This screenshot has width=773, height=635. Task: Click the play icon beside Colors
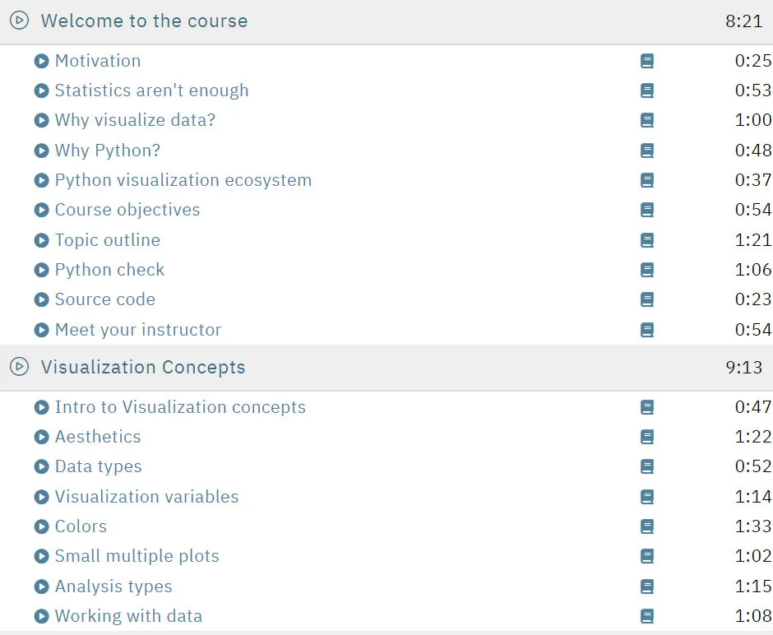pos(41,526)
